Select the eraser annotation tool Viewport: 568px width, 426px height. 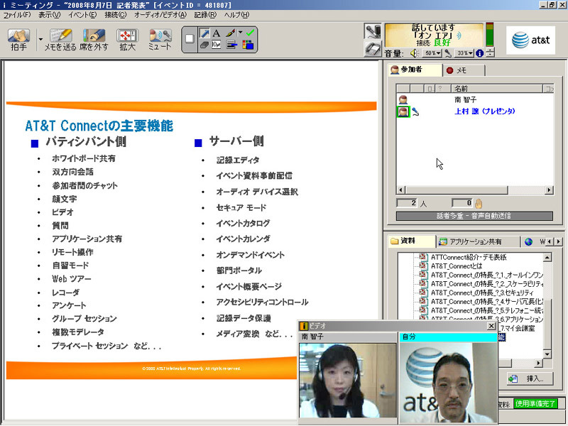[204, 45]
